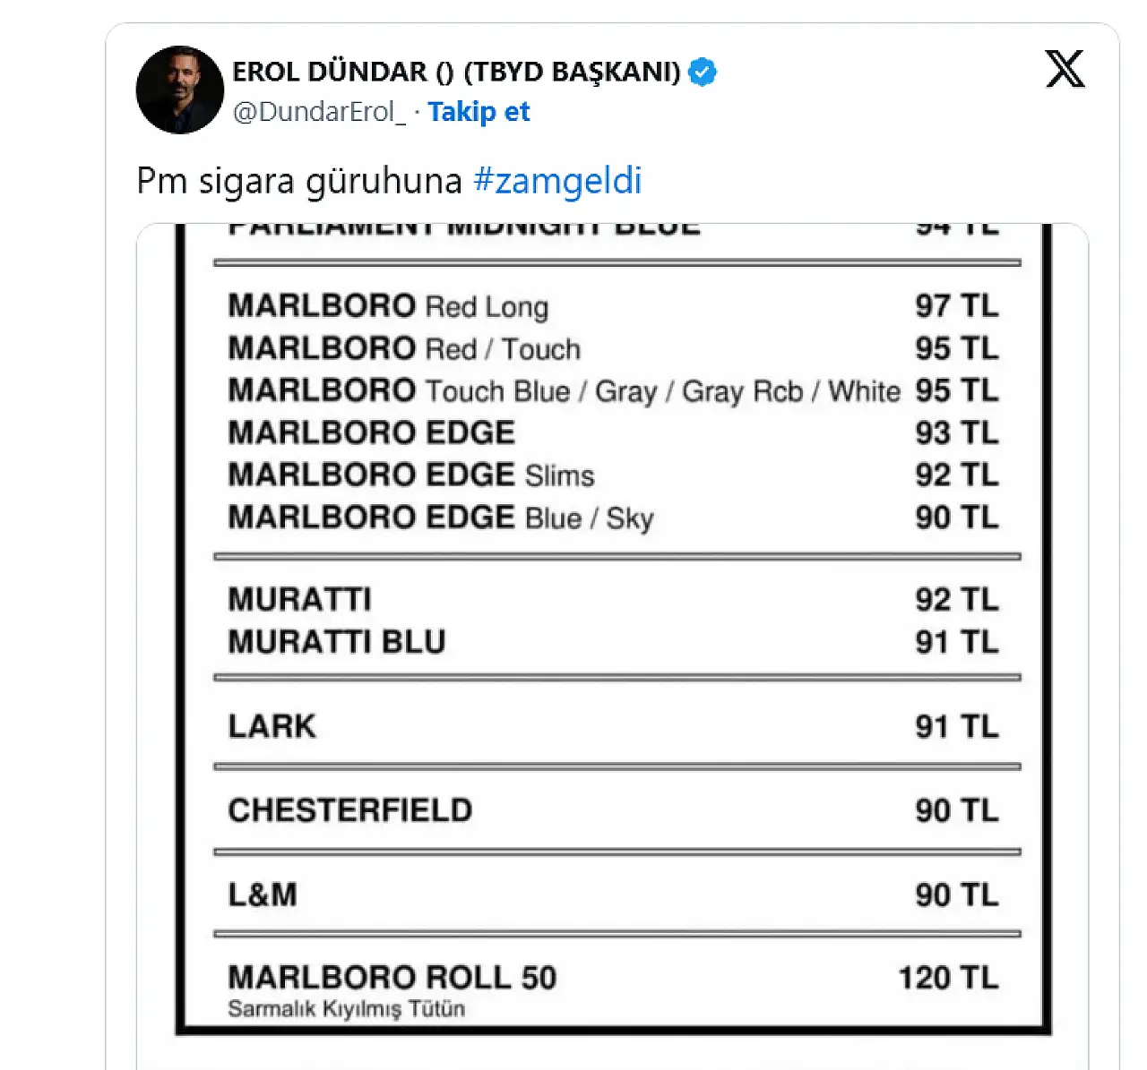Click the L&M brand label
The height and width of the screenshot is (1070, 1147).
point(263,895)
